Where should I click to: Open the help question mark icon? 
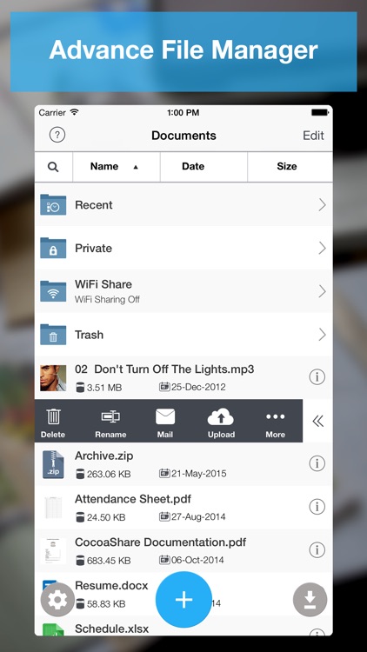[x=57, y=135]
